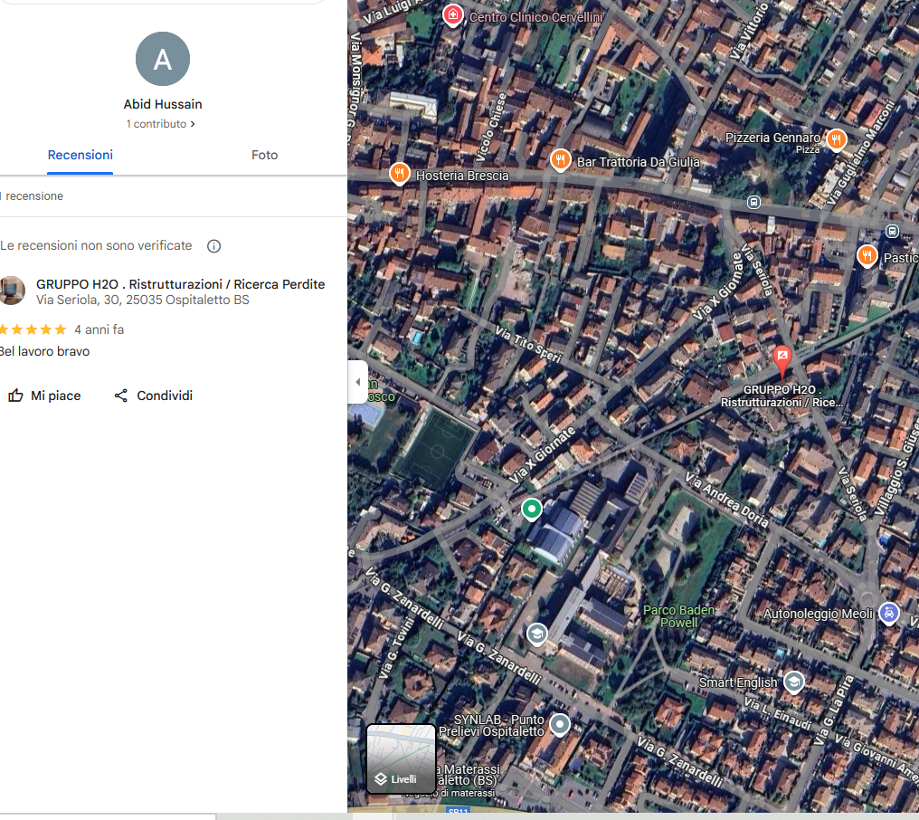Select Hosteria Brescia restaurant pin

coord(400,173)
